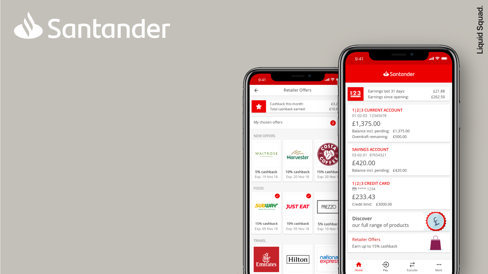Select the 1|2|3 Current Account tab

click(398, 124)
